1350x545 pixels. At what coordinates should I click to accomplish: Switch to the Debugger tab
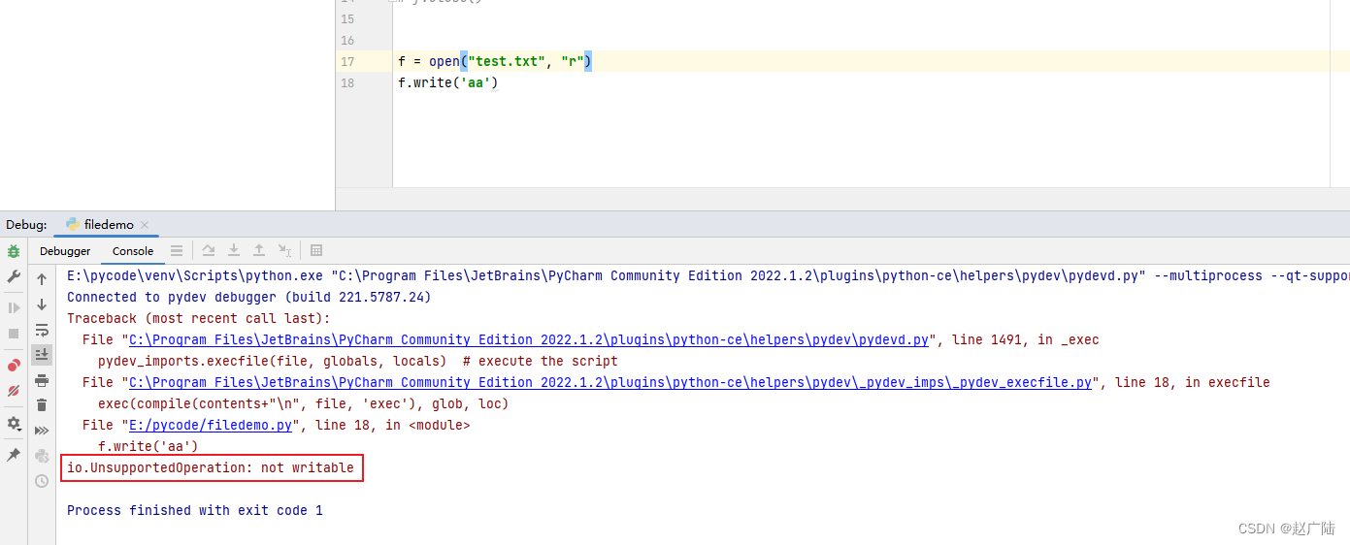(65, 251)
